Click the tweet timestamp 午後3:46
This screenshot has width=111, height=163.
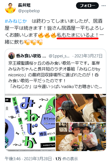pyautogui.click(x=13, y=159)
